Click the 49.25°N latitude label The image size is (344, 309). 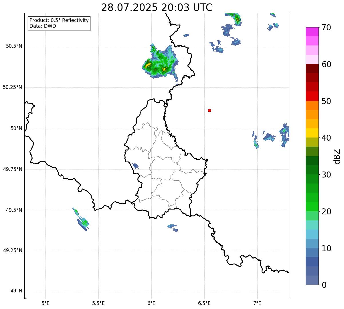tap(13, 251)
